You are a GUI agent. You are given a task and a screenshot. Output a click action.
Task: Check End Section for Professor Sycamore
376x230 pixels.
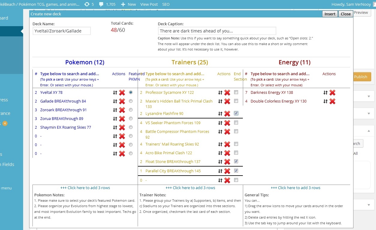click(x=236, y=92)
